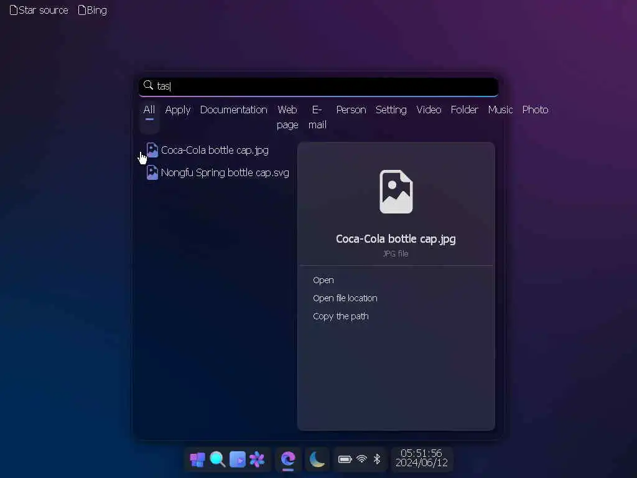Choose the Setting filter tab

pyautogui.click(x=391, y=110)
